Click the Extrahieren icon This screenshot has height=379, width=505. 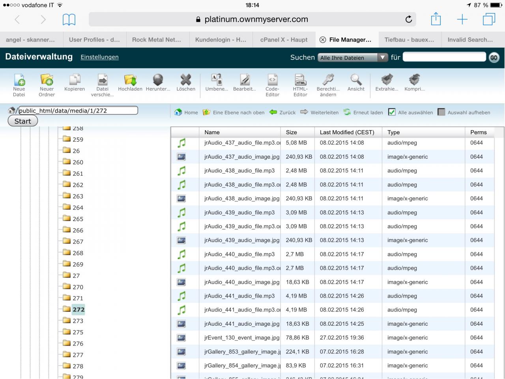tap(387, 80)
